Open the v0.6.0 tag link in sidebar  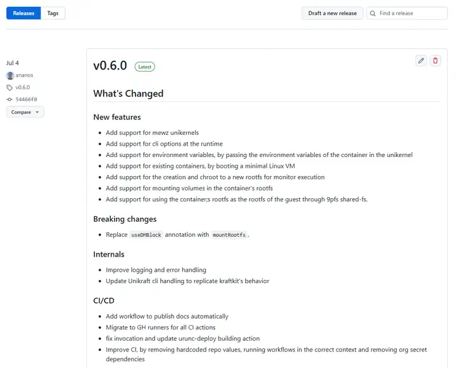[23, 87]
